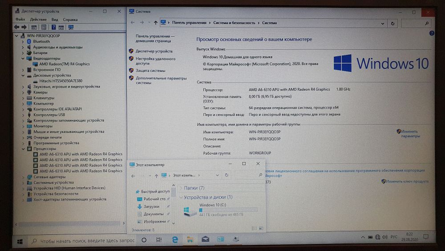Open Mail app from taskbar
The width and height of the screenshot is (445, 251).
tap(206, 239)
